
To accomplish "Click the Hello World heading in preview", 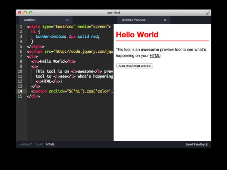I will pos(137,35).
